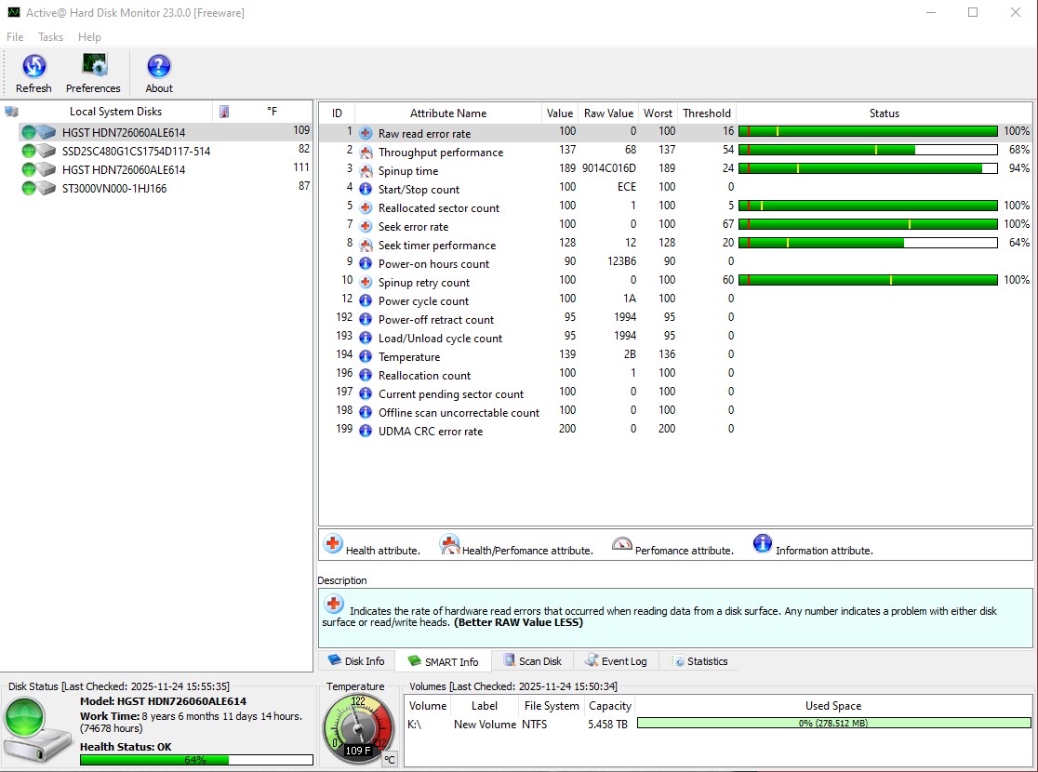
Task: Click the Power-on hours count info icon
Action: tap(366, 264)
